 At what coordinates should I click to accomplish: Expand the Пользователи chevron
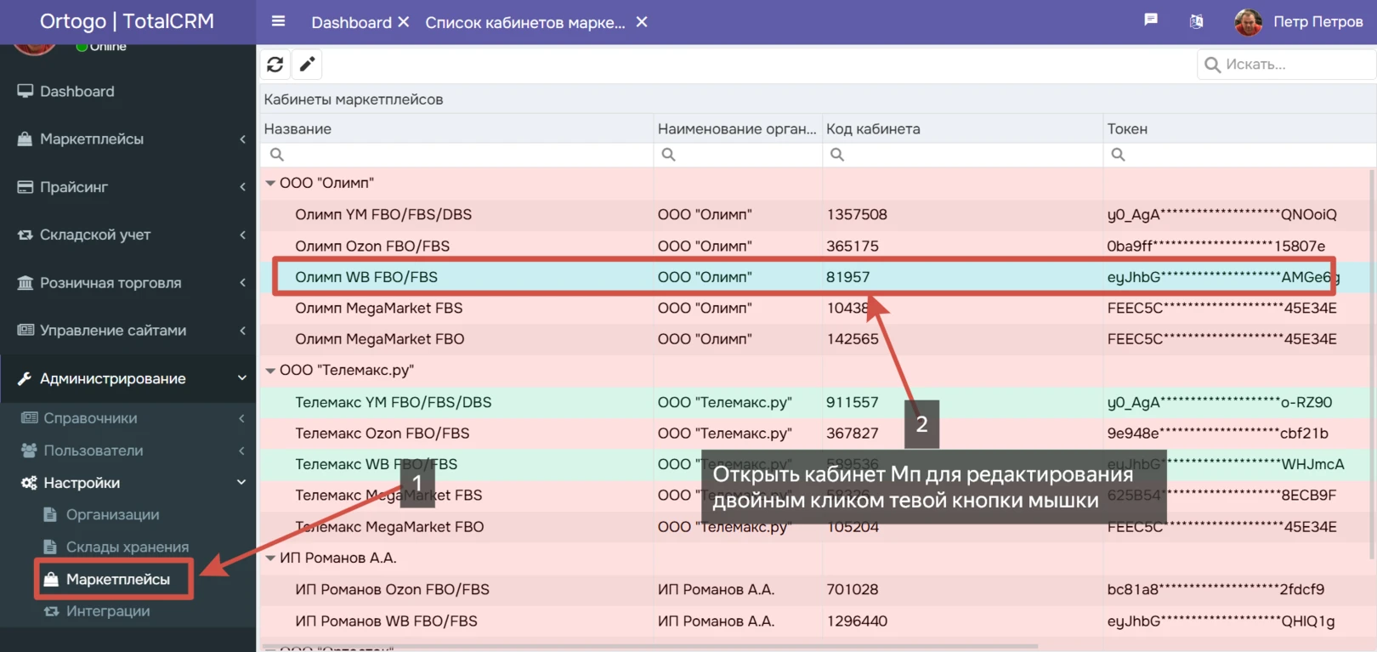pyautogui.click(x=242, y=450)
